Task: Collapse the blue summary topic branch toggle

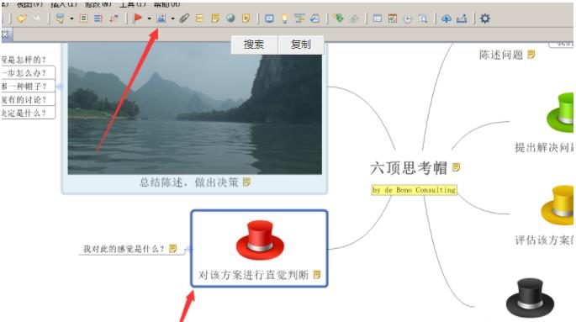Action: pyautogui.click(x=59, y=87)
